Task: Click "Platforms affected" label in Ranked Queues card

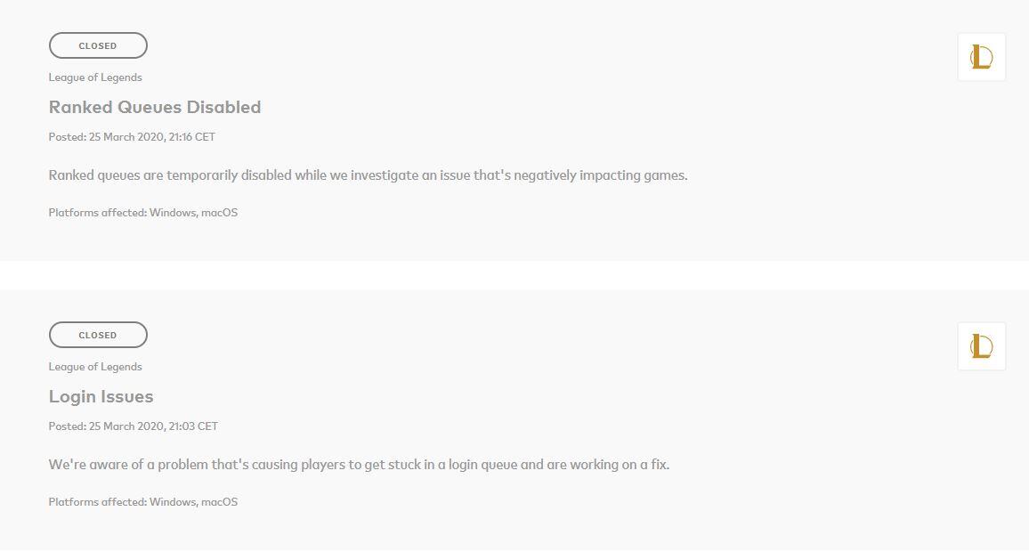Action: 97,213
